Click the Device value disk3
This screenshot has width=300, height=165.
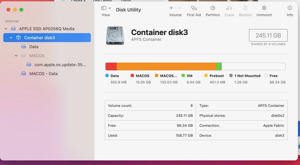(280, 136)
